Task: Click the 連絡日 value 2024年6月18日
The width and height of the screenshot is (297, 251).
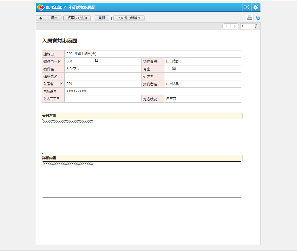Action: pyautogui.click(x=81, y=54)
